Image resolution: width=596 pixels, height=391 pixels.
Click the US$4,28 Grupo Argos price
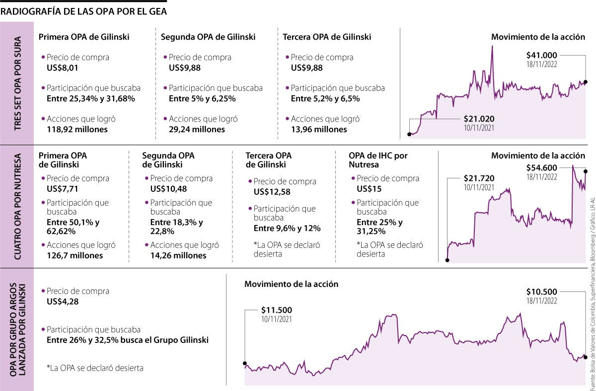click(63, 301)
